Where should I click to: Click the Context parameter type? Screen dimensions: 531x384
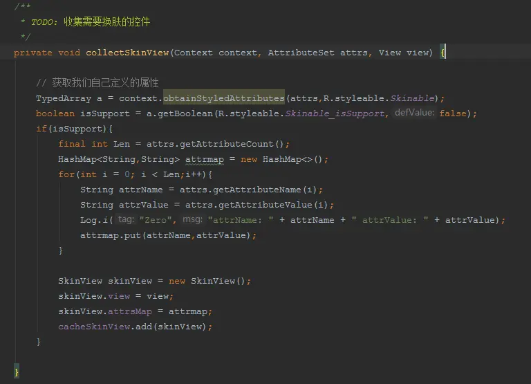pyautogui.click(x=194, y=53)
